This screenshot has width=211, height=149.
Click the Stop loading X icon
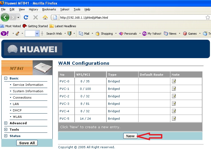pos(36,17)
